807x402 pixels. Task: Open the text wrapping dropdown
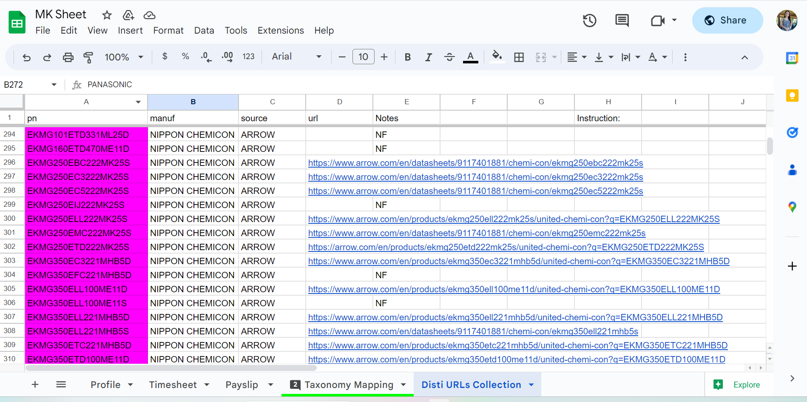631,57
